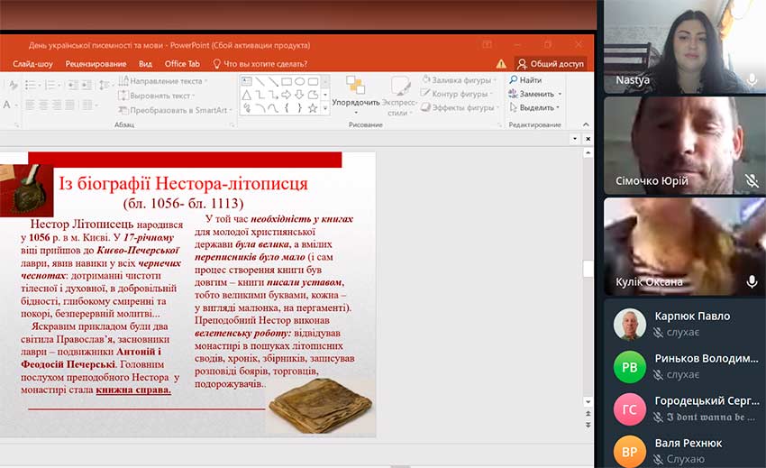Viewport: 766px width, 468px height.
Task: Click the muted microphone icon of Сімочко Юрій
Action: click(x=752, y=180)
